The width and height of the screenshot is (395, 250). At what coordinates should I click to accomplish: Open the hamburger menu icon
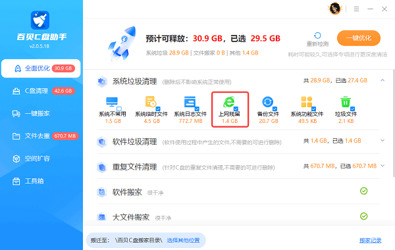pos(356,9)
